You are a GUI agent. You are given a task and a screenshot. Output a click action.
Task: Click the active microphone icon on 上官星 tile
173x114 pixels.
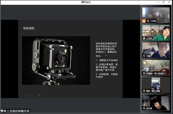pos(144,38)
